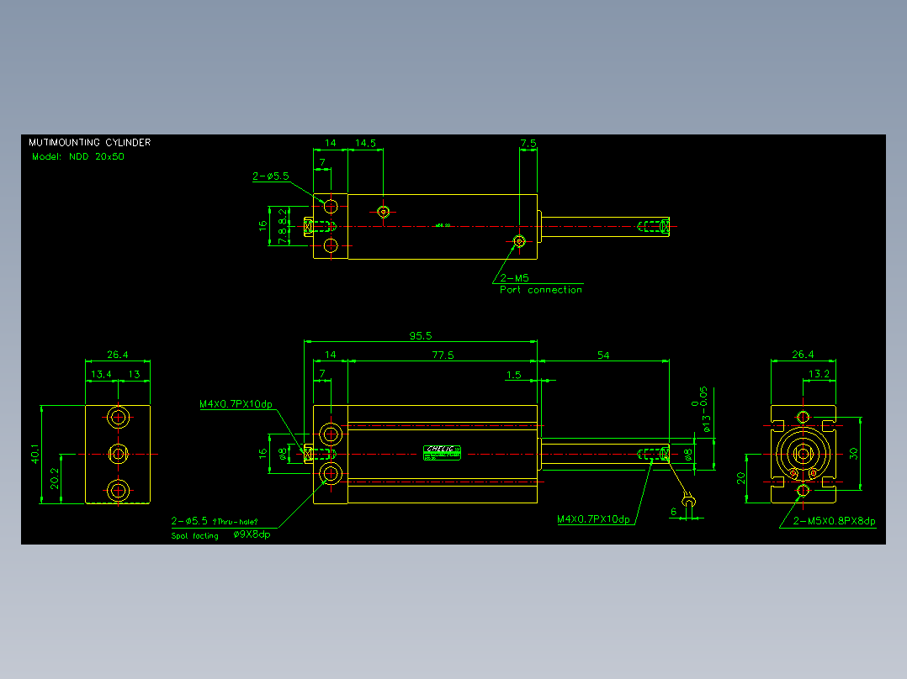Click the "MUTIMOUNTING CYLINDER" drawing title
The height and width of the screenshot is (679, 907).
tap(90, 142)
